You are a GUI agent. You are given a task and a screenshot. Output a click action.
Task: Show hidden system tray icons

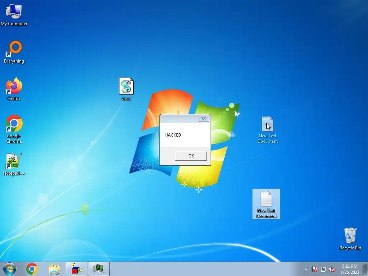[305, 269]
